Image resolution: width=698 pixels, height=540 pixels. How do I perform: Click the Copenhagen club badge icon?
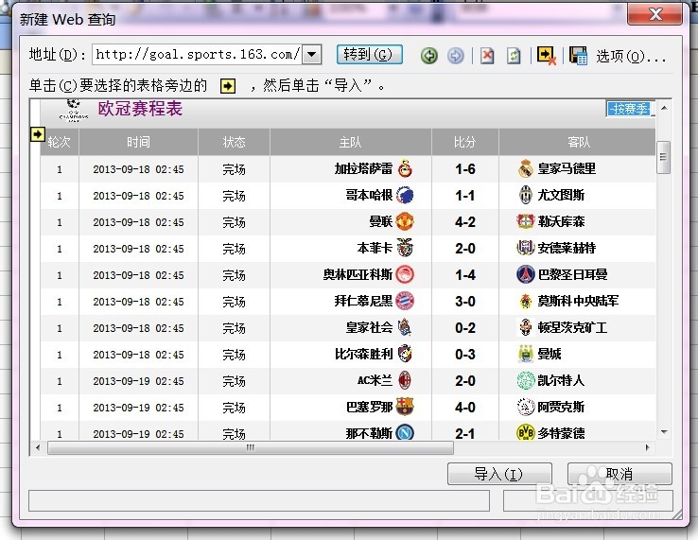tap(405, 195)
